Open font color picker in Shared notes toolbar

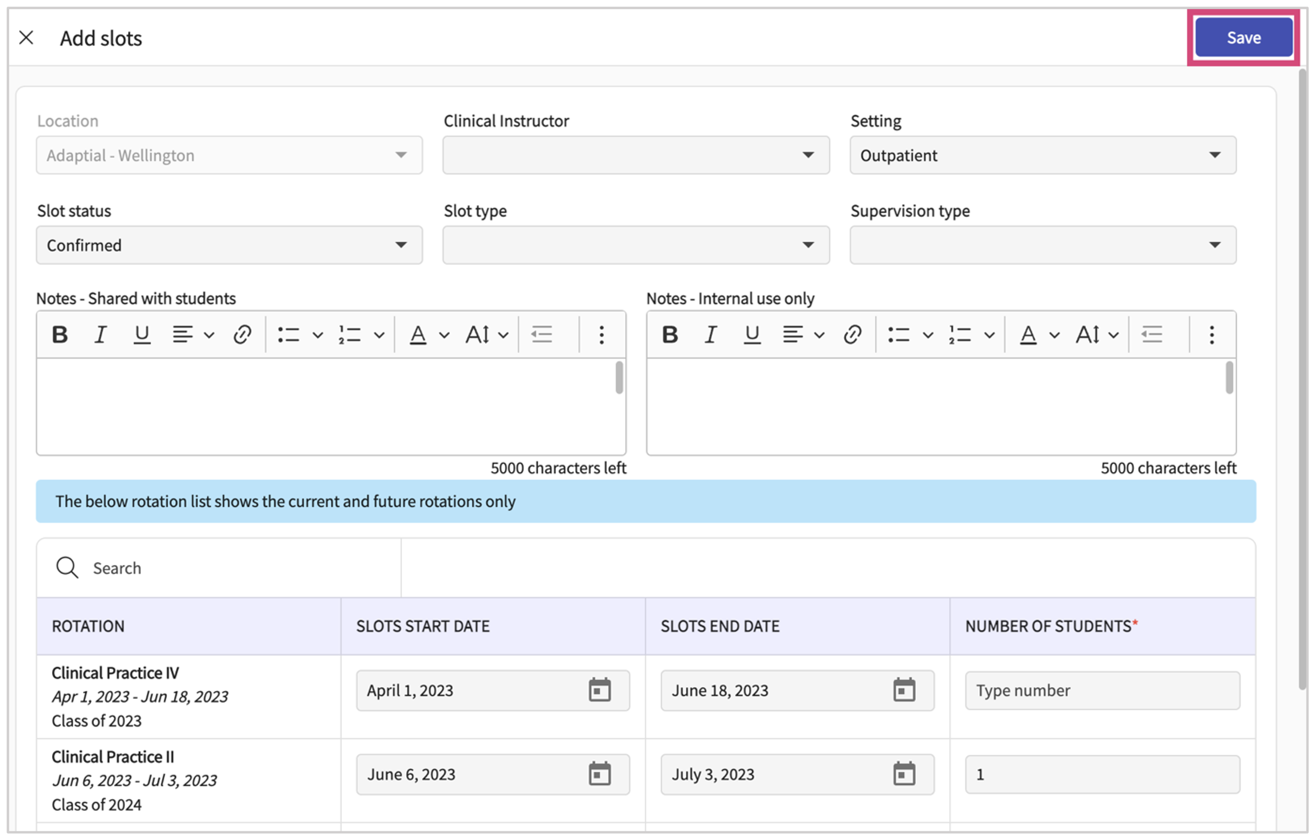click(x=419, y=334)
